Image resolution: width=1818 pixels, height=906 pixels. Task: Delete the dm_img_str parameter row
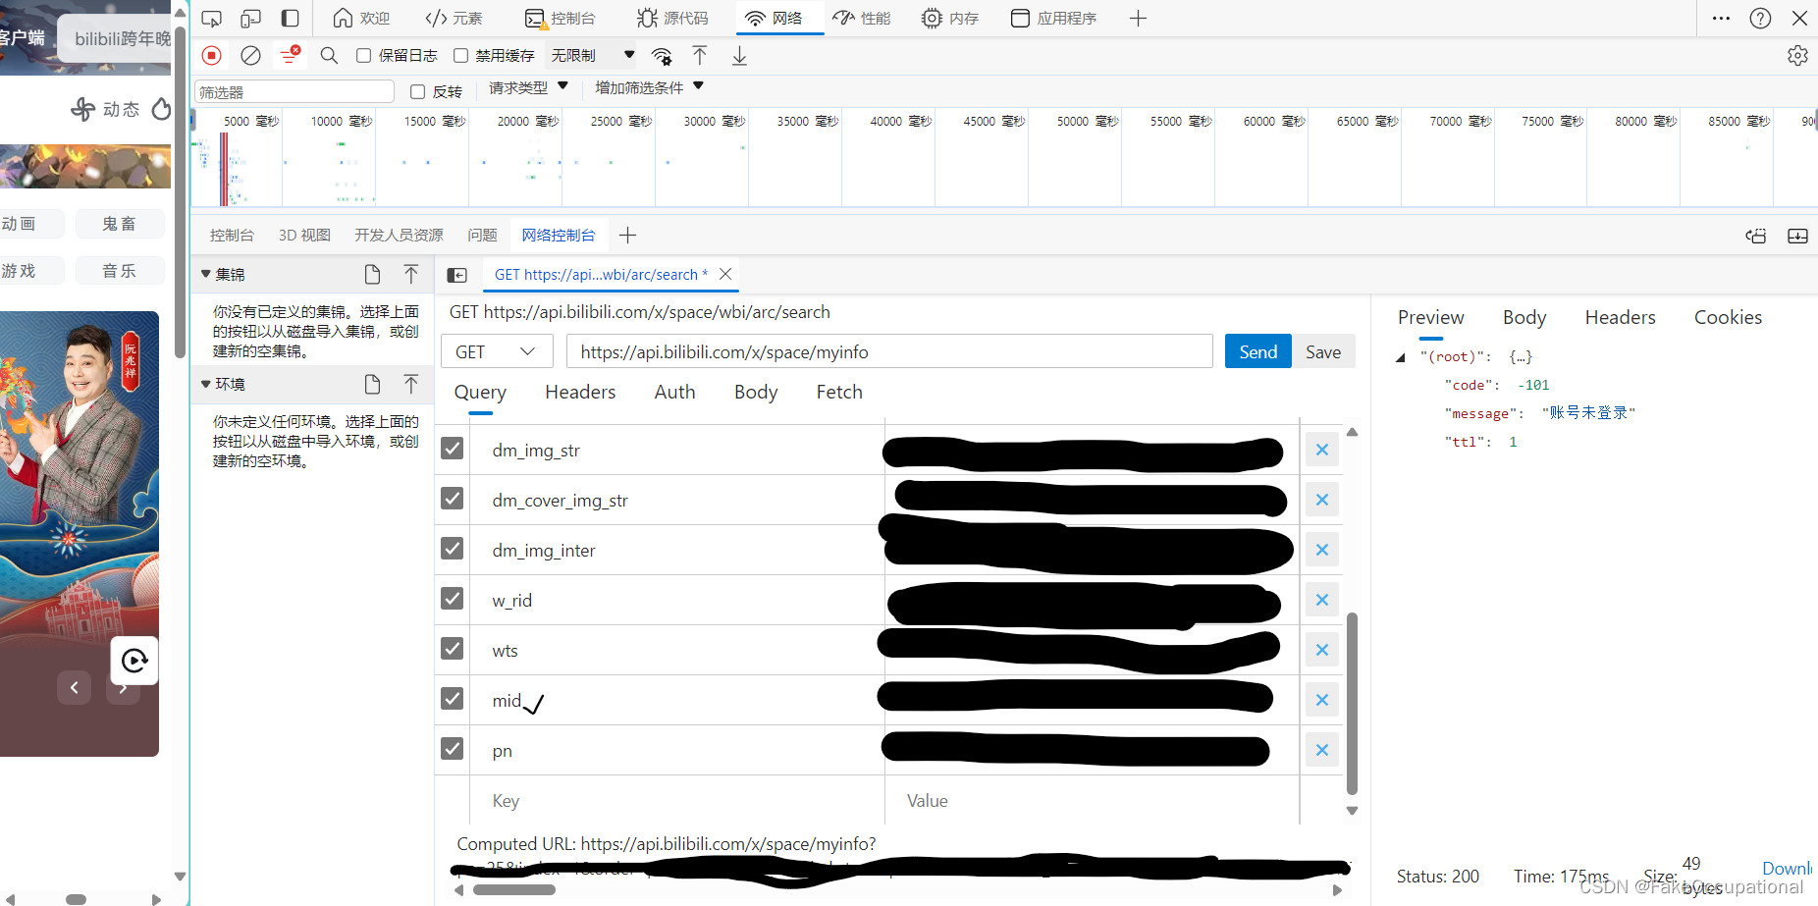click(x=1322, y=450)
